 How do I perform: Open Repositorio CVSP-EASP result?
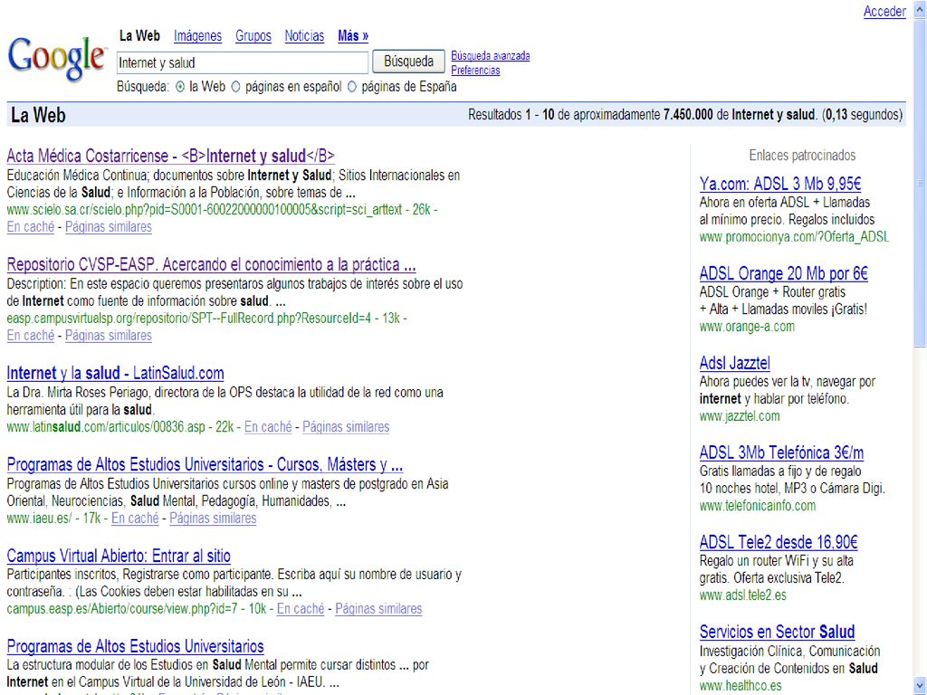coord(211,264)
